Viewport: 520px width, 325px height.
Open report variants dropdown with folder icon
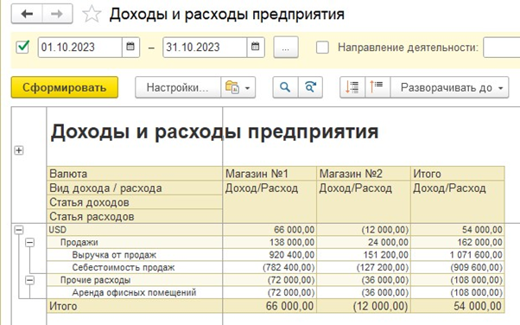238,87
